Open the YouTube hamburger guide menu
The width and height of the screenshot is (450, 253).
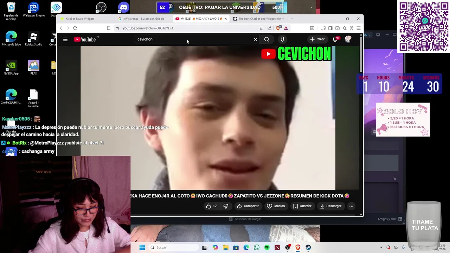65,39
